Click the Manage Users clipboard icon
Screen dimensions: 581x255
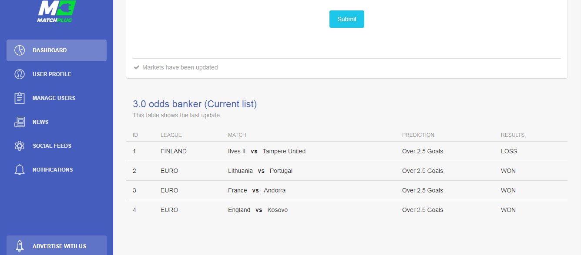[20, 98]
